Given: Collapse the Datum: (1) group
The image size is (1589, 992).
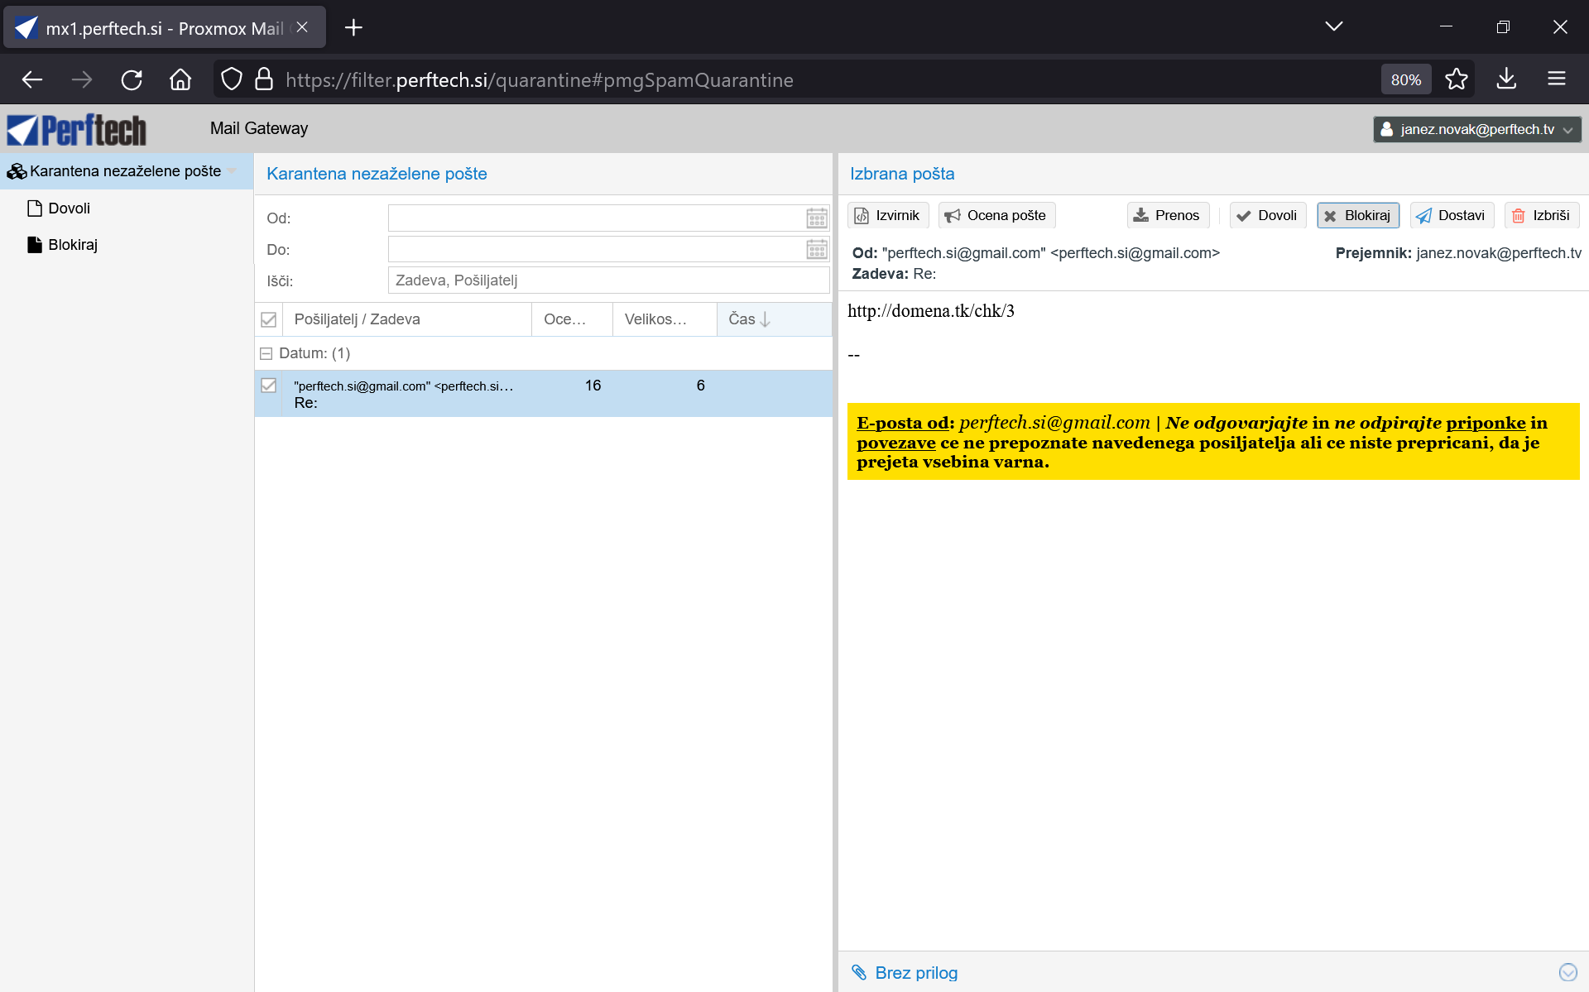Looking at the screenshot, I should coord(266,353).
